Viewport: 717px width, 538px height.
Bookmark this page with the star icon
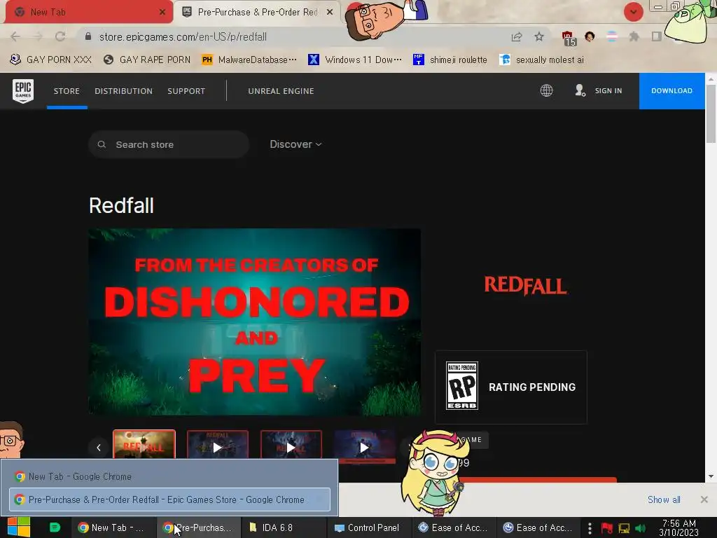pos(539,36)
